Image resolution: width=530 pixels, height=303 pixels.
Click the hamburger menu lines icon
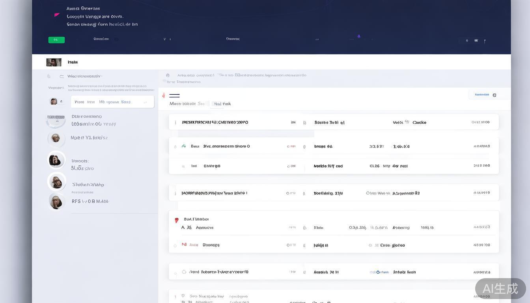174,95
